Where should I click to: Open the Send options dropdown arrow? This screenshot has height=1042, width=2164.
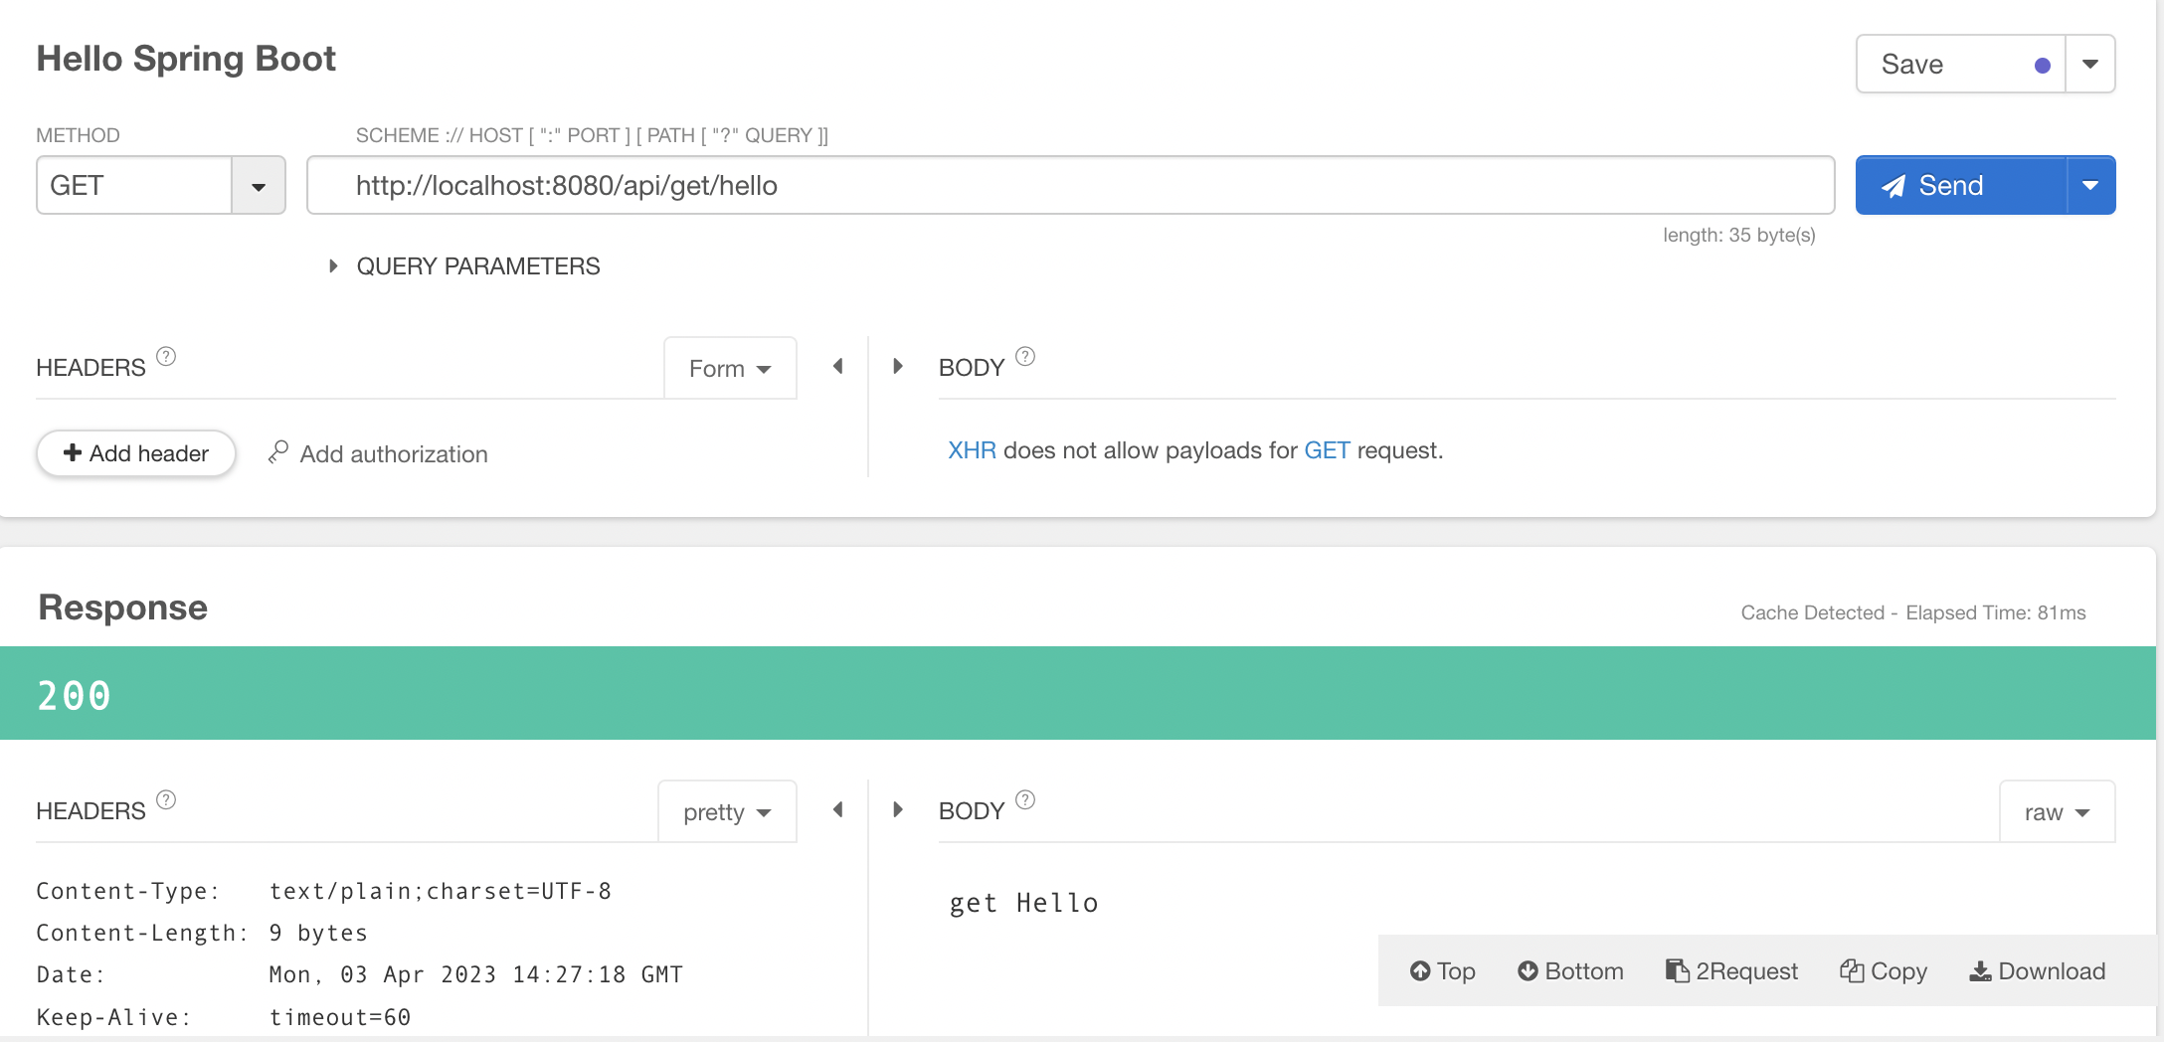pos(2090,185)
